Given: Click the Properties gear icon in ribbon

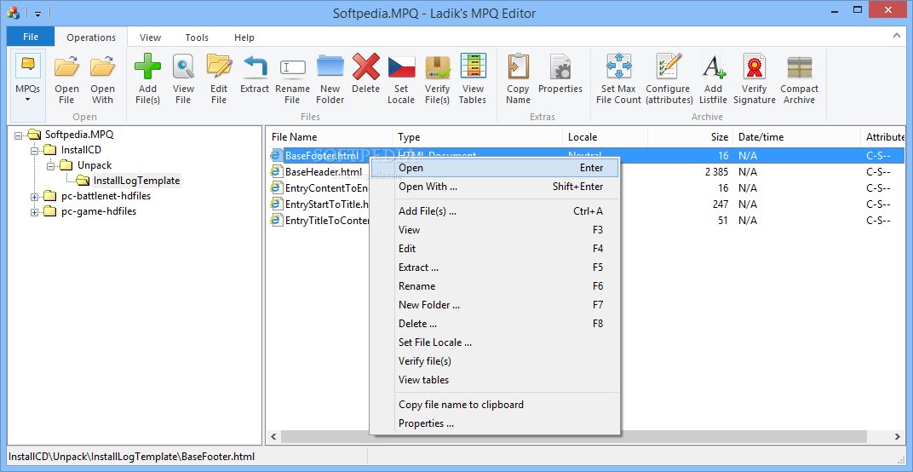Looking at the screenshot, I should click(x=560, y=66).
